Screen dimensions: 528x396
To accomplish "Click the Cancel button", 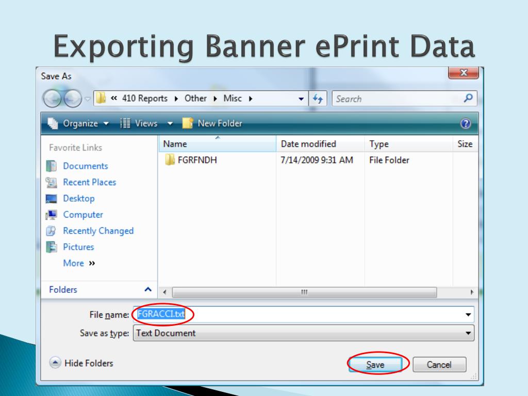I will pos(439,365).
